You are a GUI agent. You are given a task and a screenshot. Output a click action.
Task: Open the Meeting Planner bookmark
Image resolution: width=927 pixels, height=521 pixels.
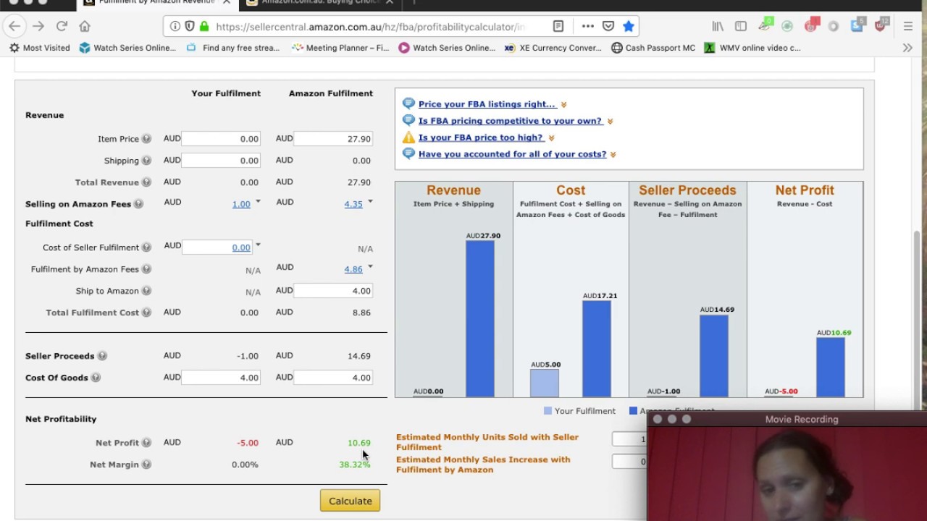click(x=340, y=48)
